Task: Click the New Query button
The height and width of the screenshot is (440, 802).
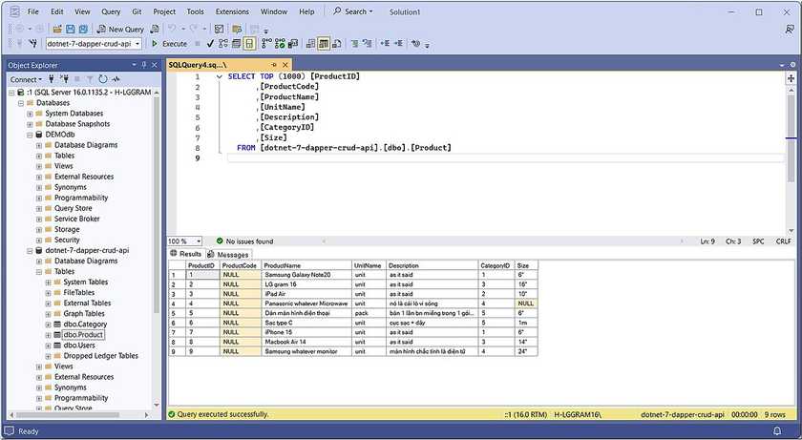Action: [121, 30]
